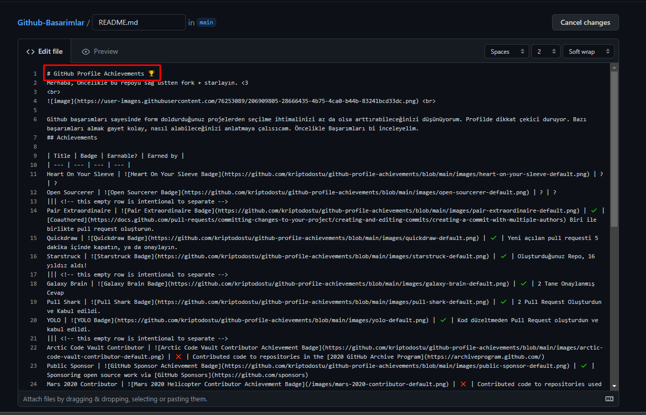Click the green checkmark in the Quickdraw row
This screenshot has height=415, width=646.
[x=493, y=238]
